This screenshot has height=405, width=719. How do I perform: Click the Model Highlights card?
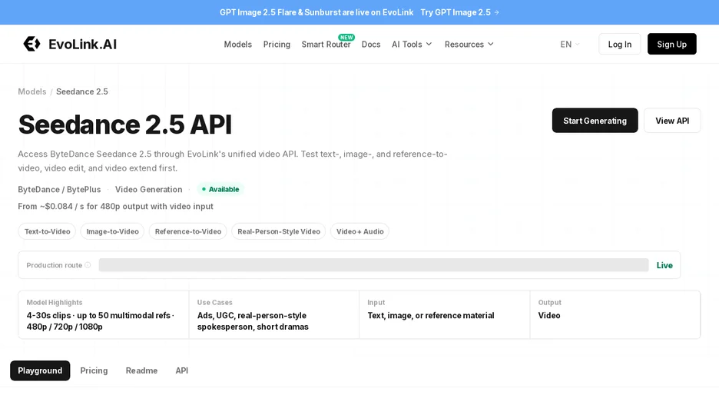pos(104,314)
